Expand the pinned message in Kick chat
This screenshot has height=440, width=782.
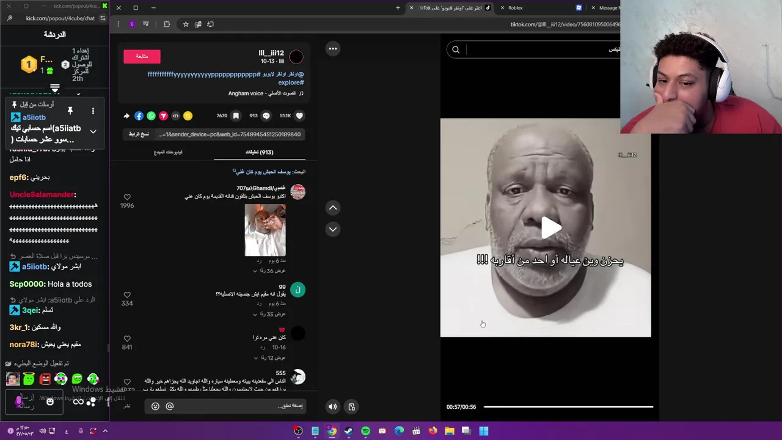tap(93, 131)
